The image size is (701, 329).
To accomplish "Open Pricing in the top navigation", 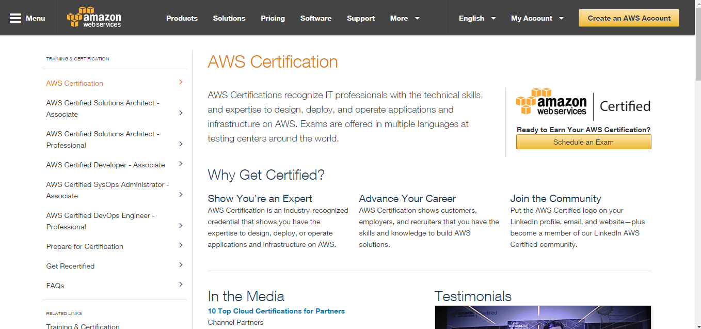I will pos(273,18).
